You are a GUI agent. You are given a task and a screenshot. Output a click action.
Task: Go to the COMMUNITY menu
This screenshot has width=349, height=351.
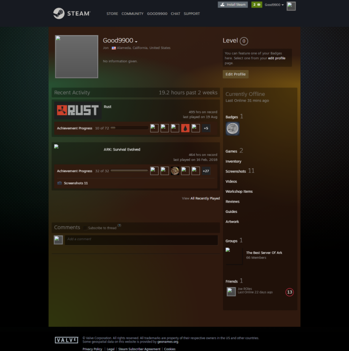coord(132,14)
